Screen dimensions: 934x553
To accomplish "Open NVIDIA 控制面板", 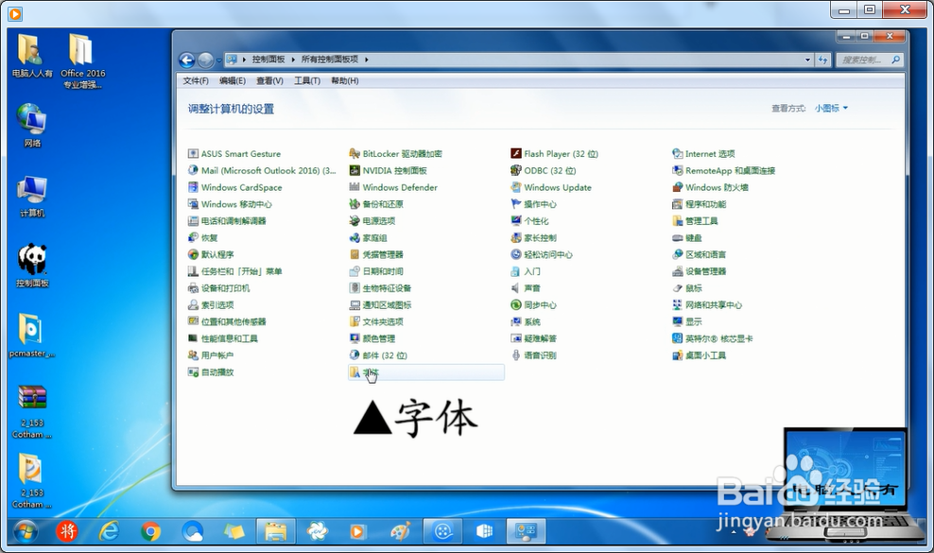I will 388,170.
